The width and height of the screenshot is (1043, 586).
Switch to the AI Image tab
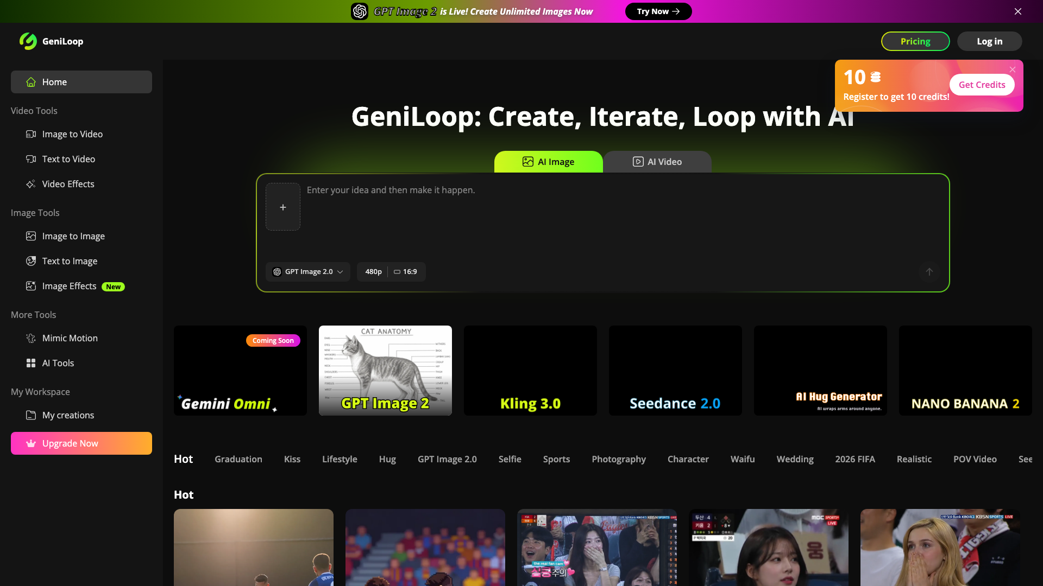[x=549, y=162]
